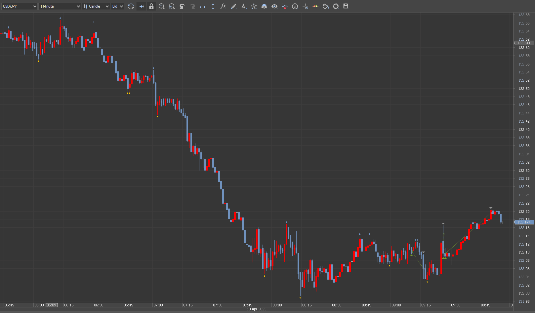Viewport: 535px width, 313px height.
Task: Click the horizontal stretch arrows icon
Action: point(203,6)
